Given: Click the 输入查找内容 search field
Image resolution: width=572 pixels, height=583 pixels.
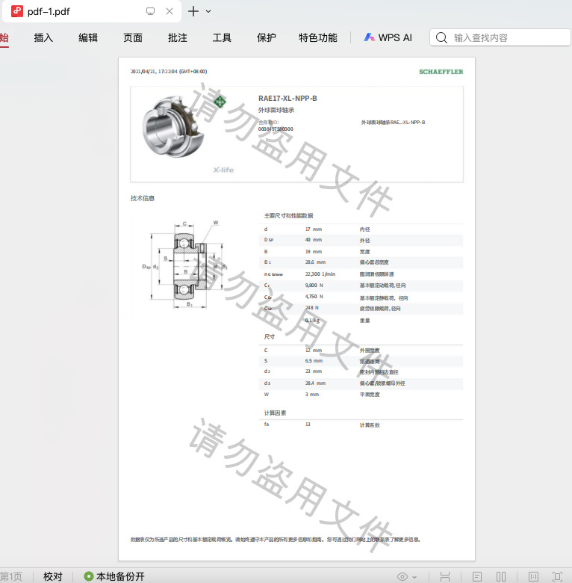Looking at the screenshot, I should [x=500, y=37].
